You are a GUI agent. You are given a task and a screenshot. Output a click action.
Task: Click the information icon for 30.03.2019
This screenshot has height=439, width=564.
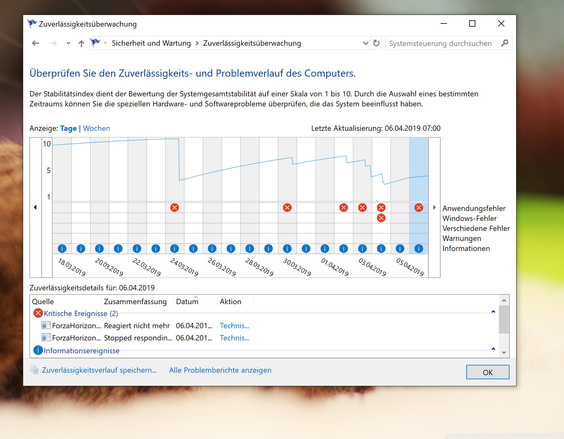287,248
